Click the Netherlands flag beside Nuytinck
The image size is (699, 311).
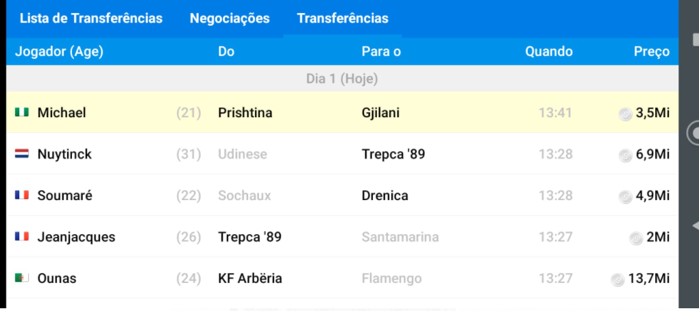click(x=22, y=154)
